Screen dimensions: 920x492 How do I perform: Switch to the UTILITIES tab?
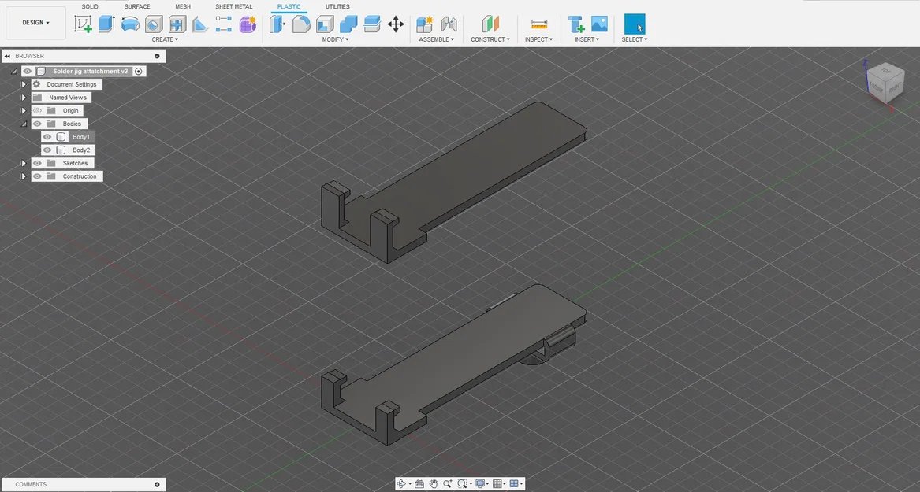pos(337,6)
